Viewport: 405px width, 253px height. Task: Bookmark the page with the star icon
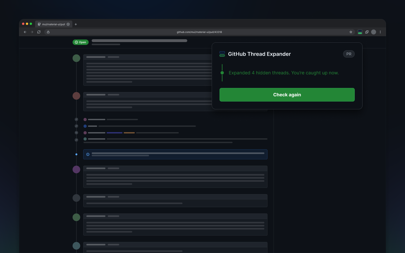point(351,32)
